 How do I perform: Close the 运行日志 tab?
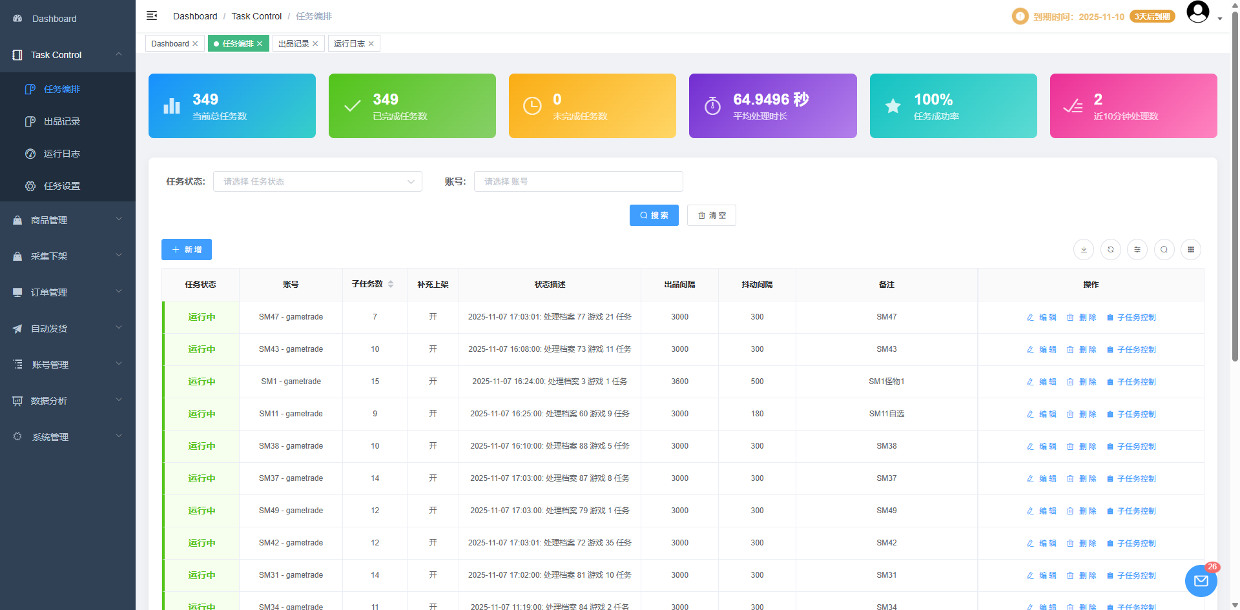pyautogui.click(x=371, y=44)
